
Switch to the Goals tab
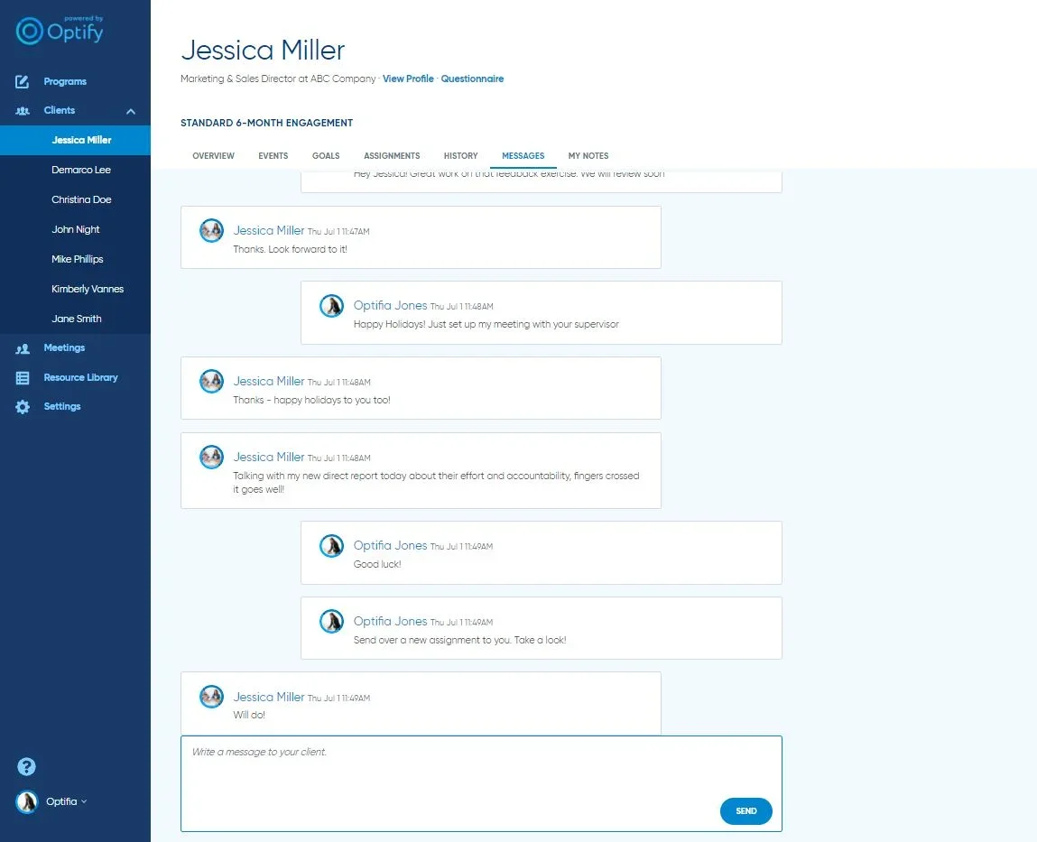click(326, 156)
